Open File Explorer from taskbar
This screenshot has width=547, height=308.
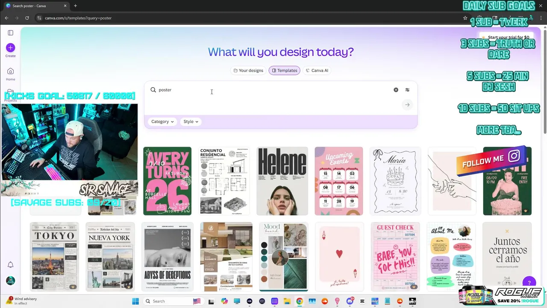coord(287,301)
